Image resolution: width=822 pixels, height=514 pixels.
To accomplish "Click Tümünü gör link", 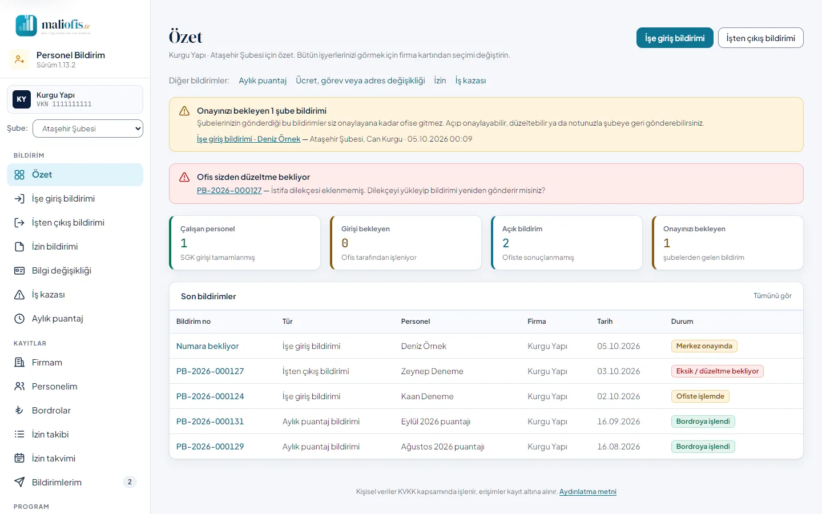I will click(x=772, y=296).
